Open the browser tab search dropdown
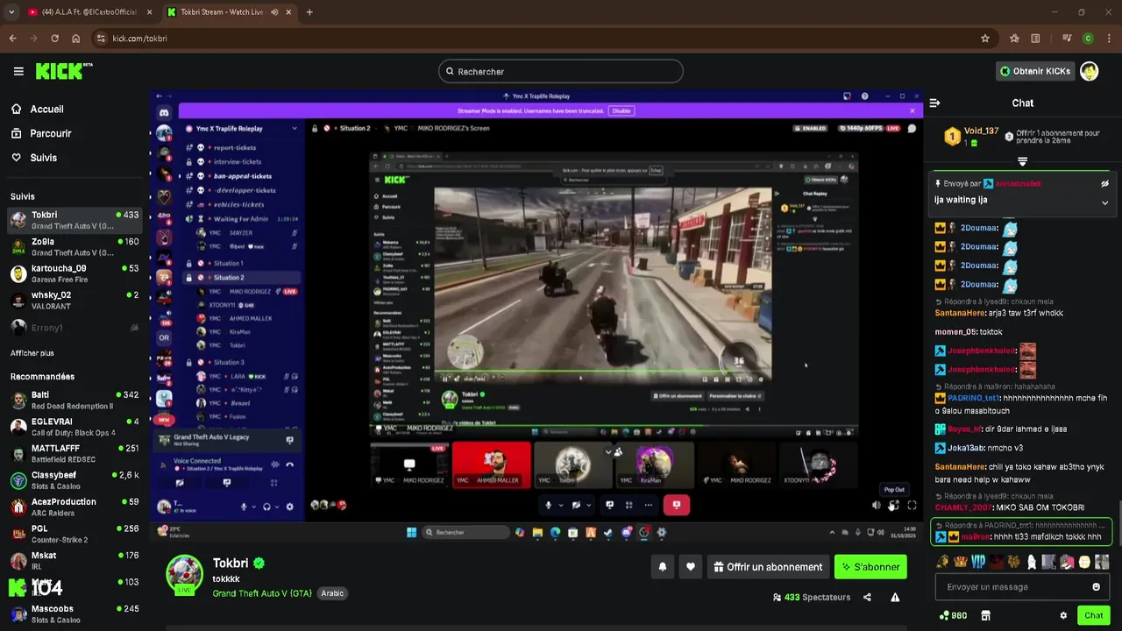The width and height of the screenshot is (1122, 631). pyautogui.click(x=11, y=12)
